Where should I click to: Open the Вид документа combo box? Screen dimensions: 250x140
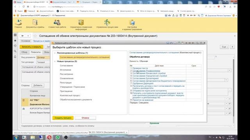(43, 58)
